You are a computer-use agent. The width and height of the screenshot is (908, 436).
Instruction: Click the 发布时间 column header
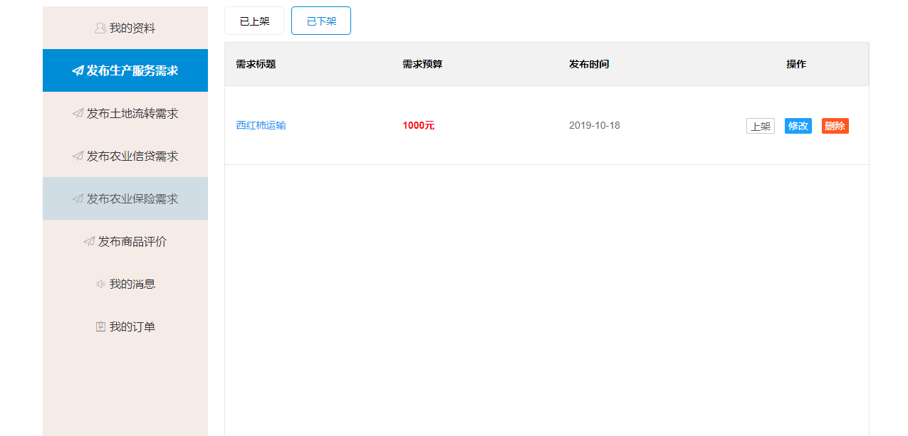click(589, 65)
